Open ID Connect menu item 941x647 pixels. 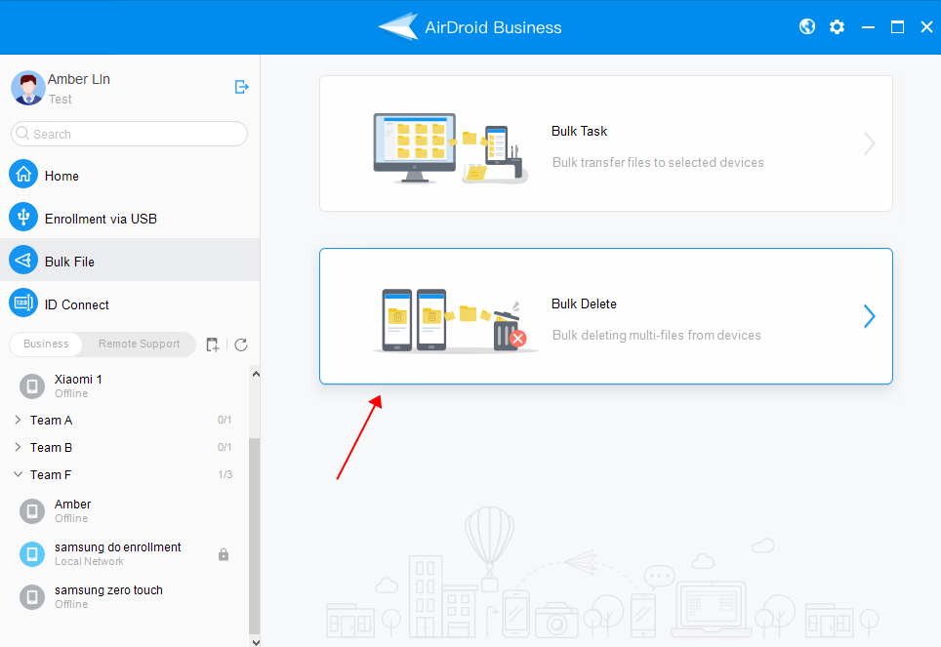[76, 304]
